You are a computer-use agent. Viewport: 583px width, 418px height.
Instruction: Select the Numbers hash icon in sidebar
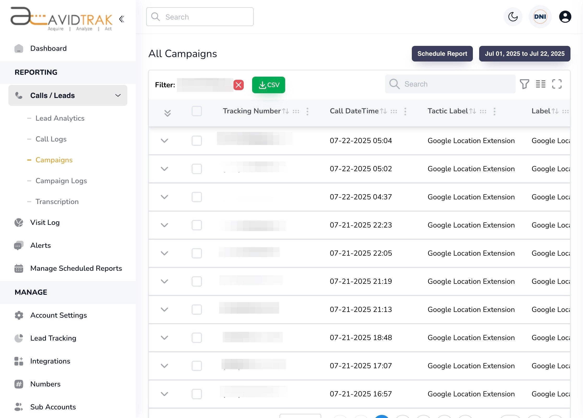19,384
